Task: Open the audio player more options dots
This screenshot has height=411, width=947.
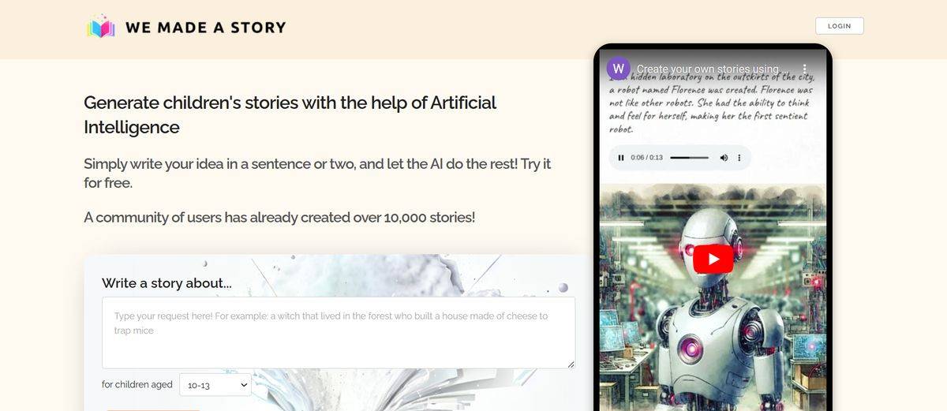Action: pyautogui.click(x=739, y=158)
